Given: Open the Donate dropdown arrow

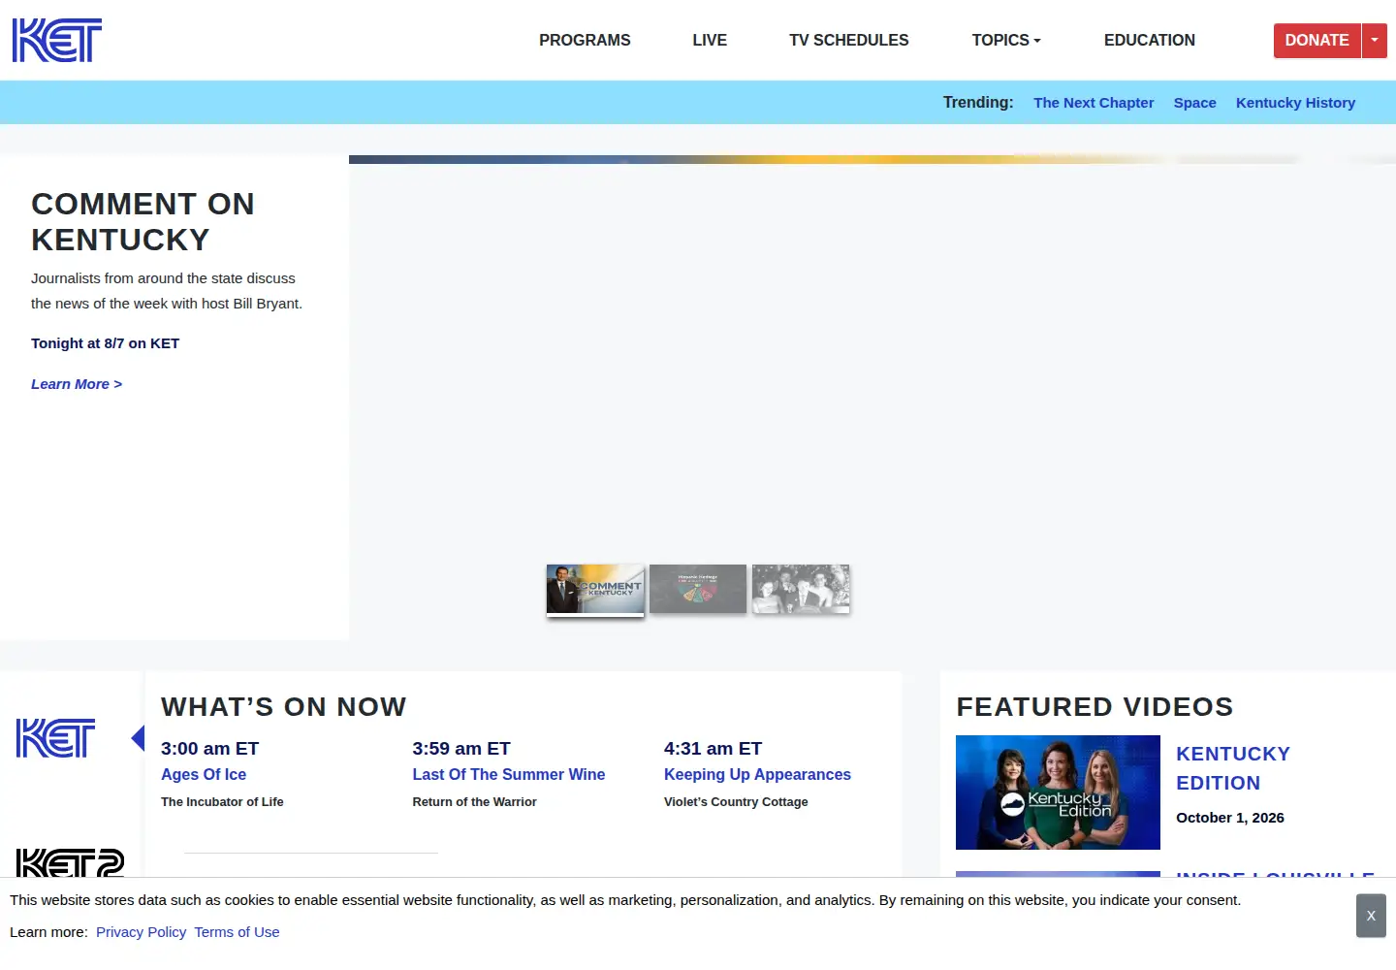Looking at the screenshot, I should 1375,40.
